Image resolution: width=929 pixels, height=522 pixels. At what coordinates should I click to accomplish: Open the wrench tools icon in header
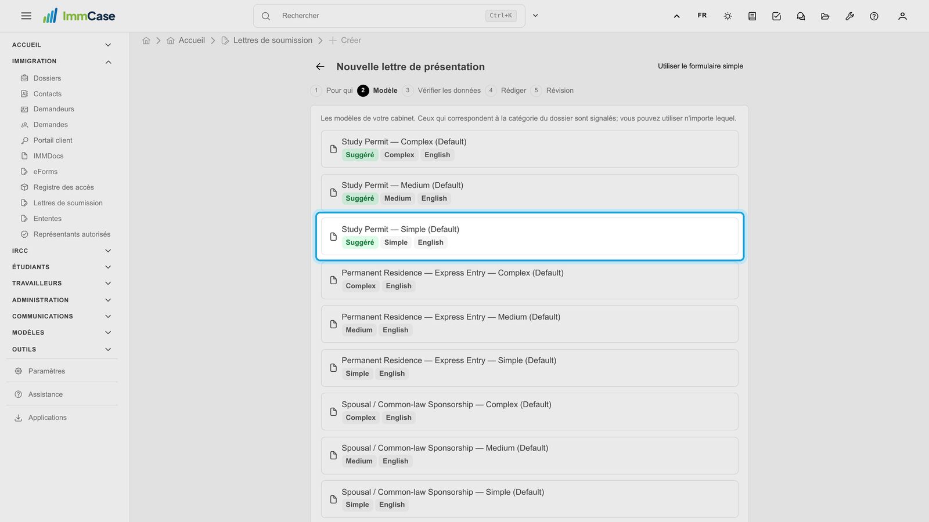point(849,16)
